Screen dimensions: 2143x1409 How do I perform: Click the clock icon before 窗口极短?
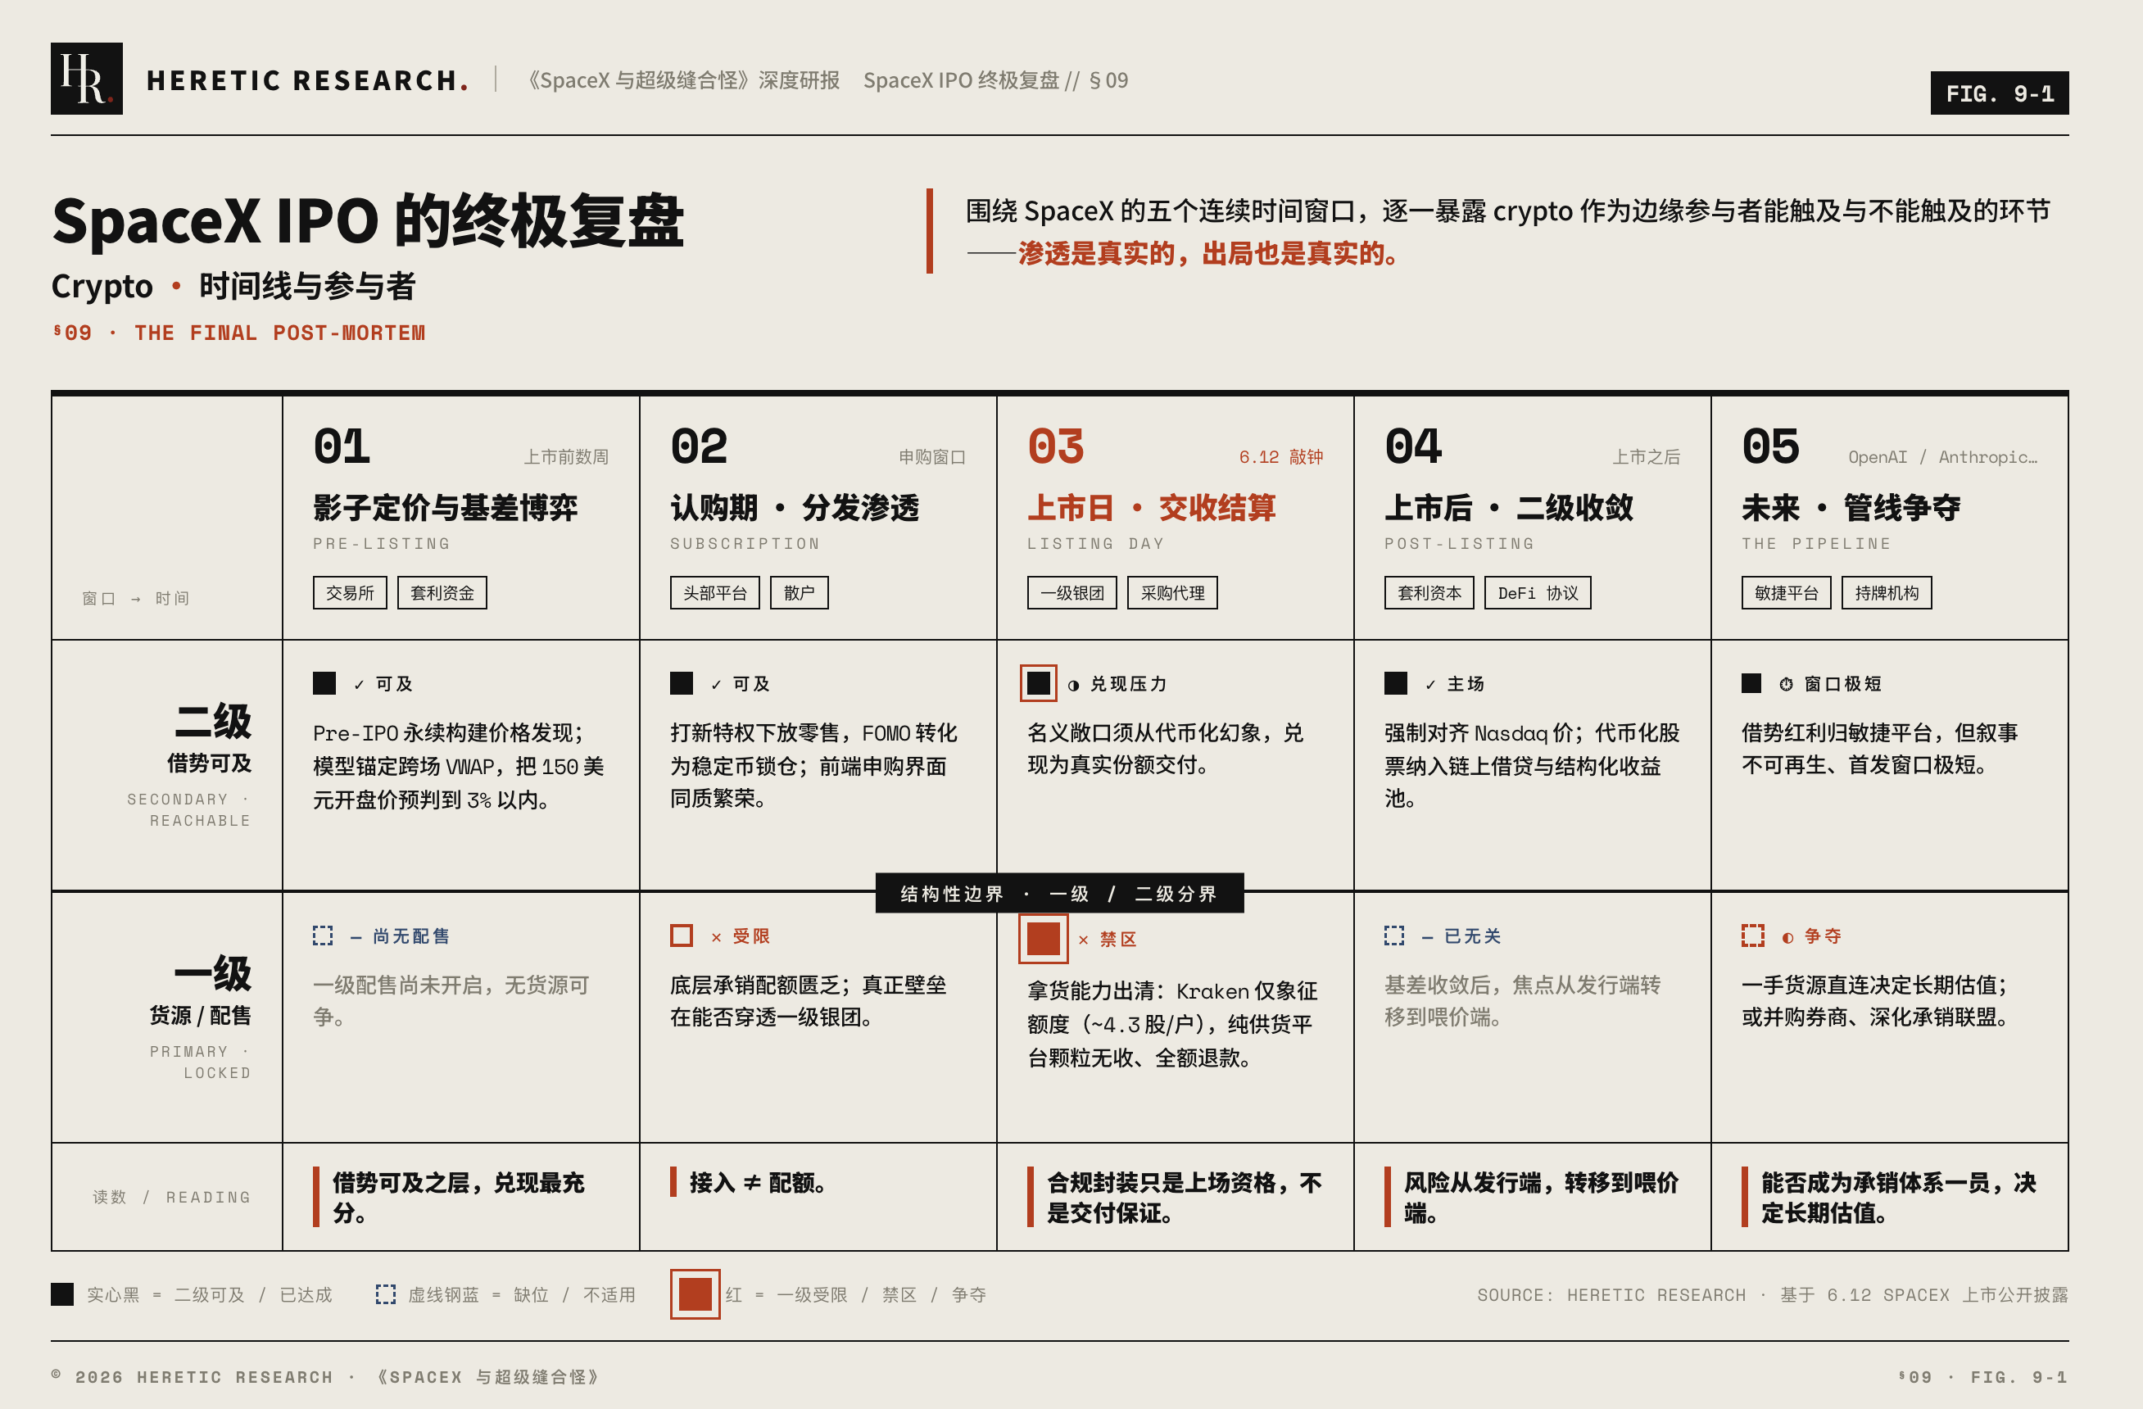(1787, 684)
